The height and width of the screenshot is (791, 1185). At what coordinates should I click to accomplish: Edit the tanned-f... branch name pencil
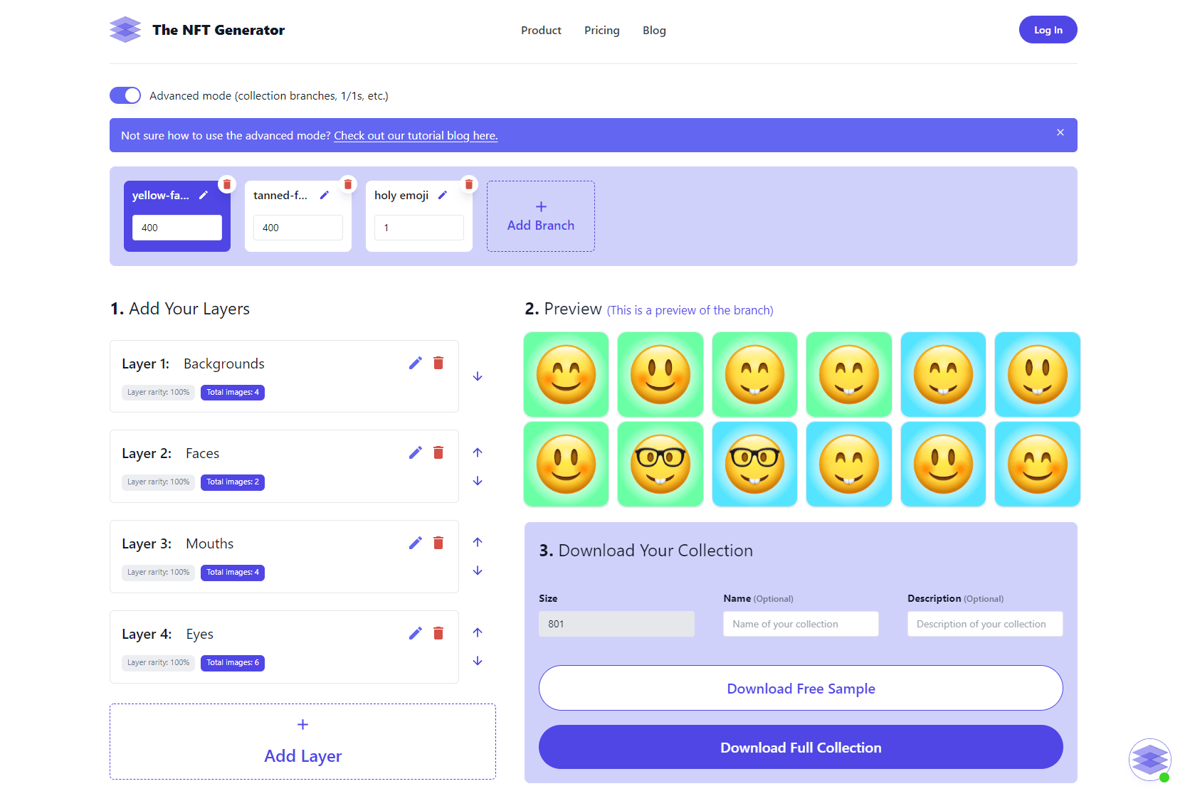click(x=325, y=195)
